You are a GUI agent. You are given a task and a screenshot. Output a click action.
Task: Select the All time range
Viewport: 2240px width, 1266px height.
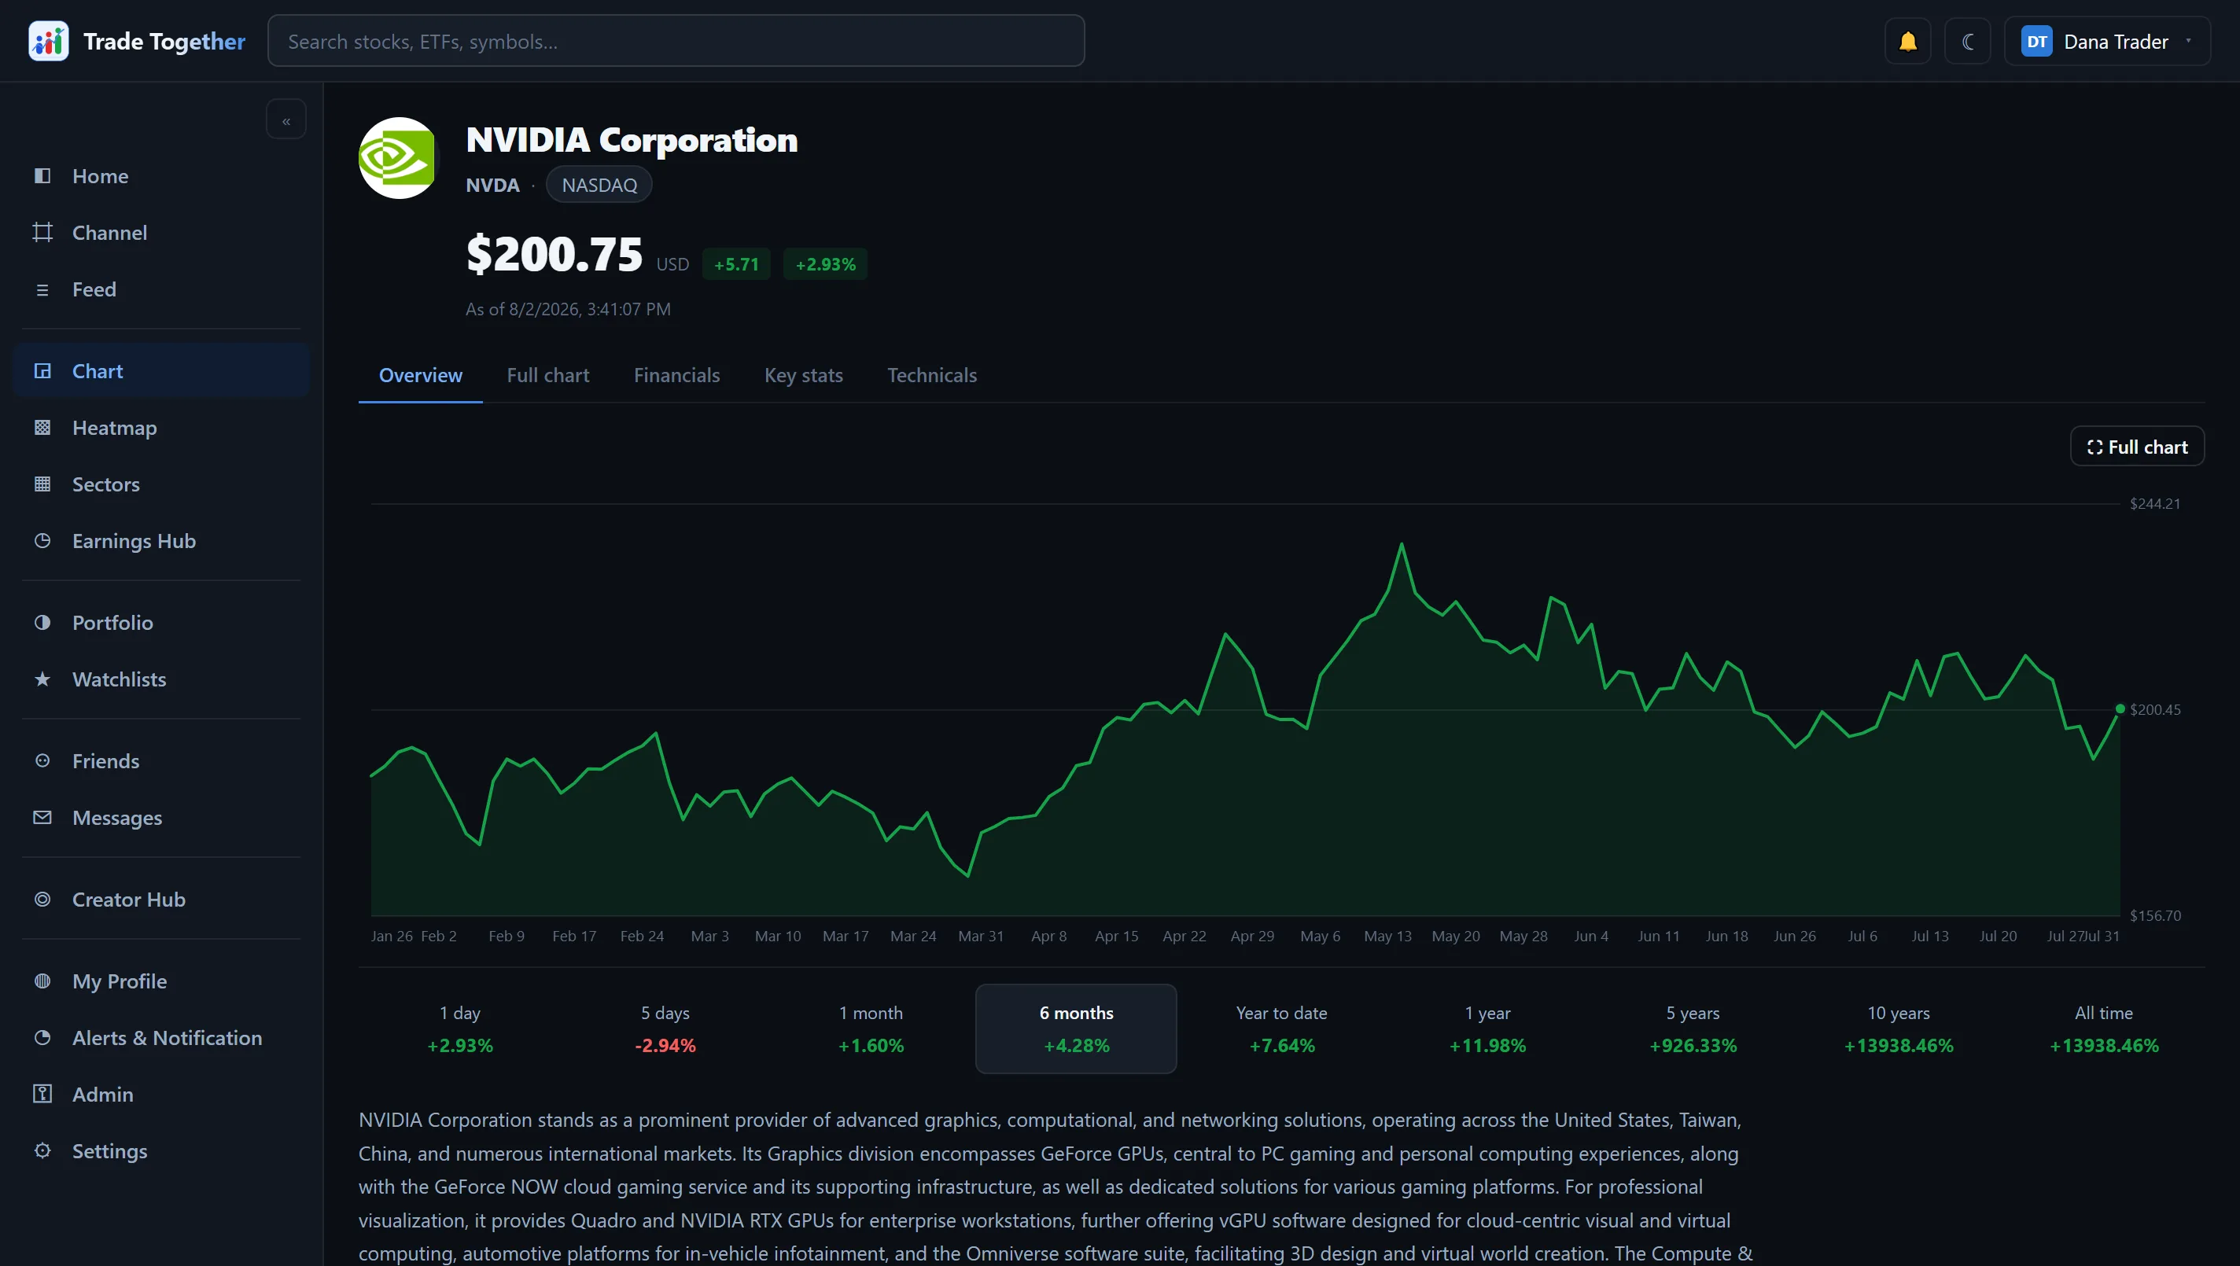[2103, 1029]
